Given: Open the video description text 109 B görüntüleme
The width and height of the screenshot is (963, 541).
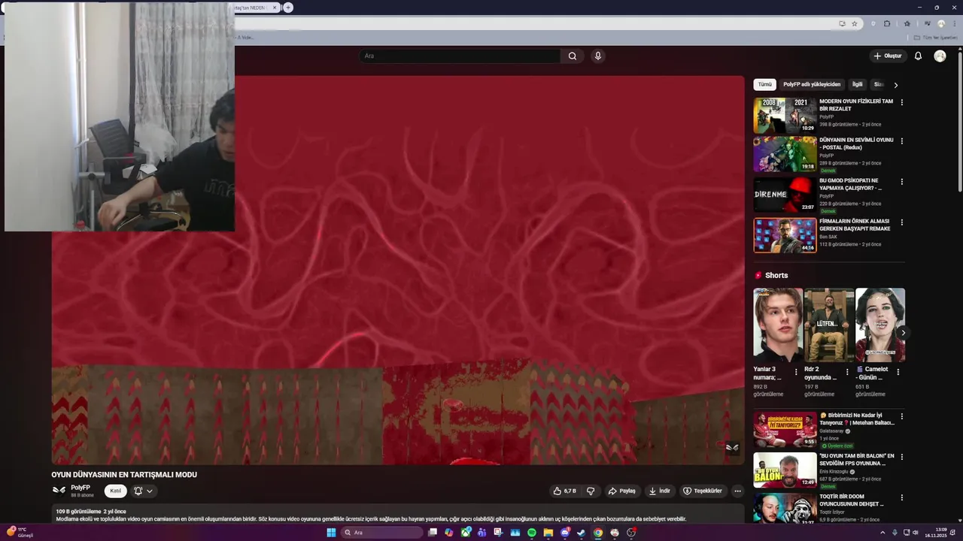Looking at the screenshot, I should pos(91,511).
